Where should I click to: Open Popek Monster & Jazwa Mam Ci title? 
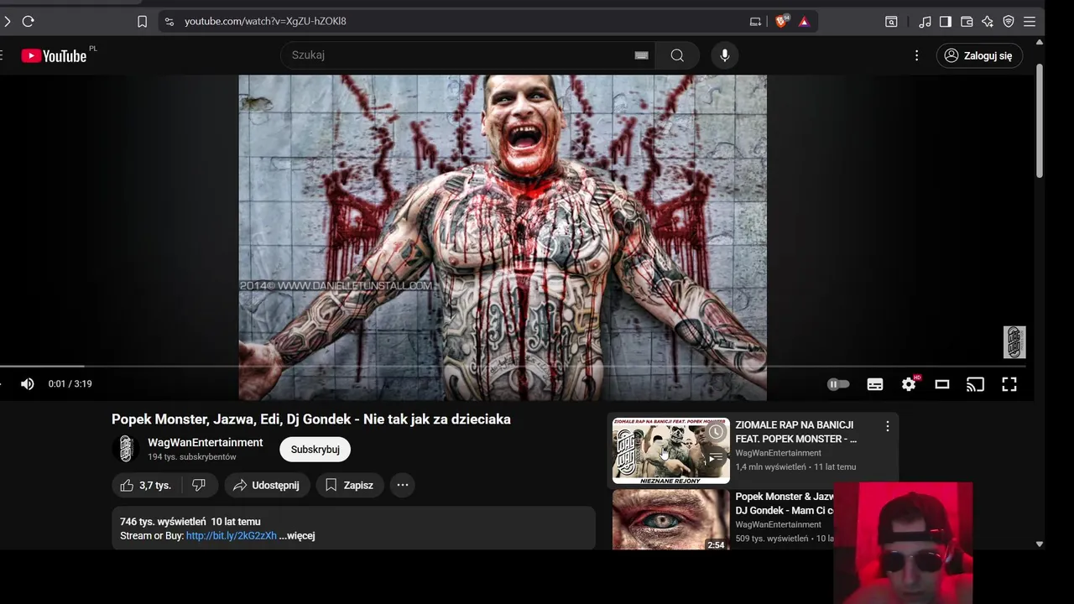pos(785,503)
